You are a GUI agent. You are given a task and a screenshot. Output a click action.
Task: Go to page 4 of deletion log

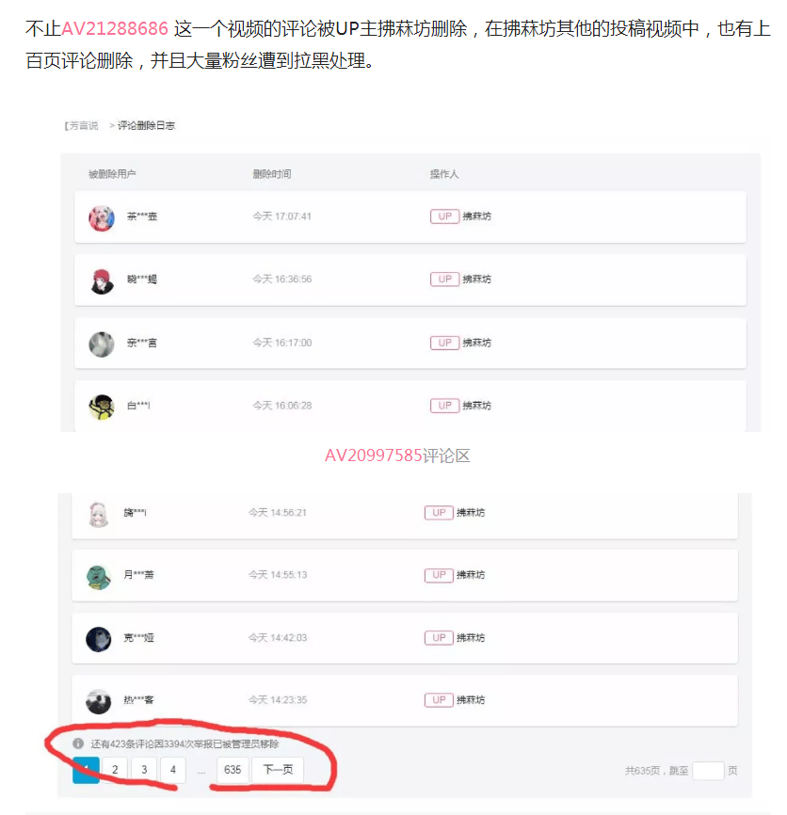pos(173,769)
